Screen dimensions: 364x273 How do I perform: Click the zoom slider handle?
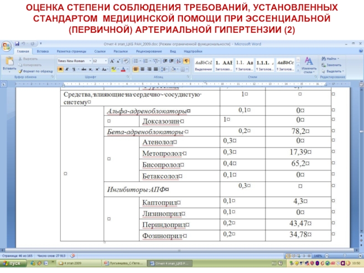point(344,256)
